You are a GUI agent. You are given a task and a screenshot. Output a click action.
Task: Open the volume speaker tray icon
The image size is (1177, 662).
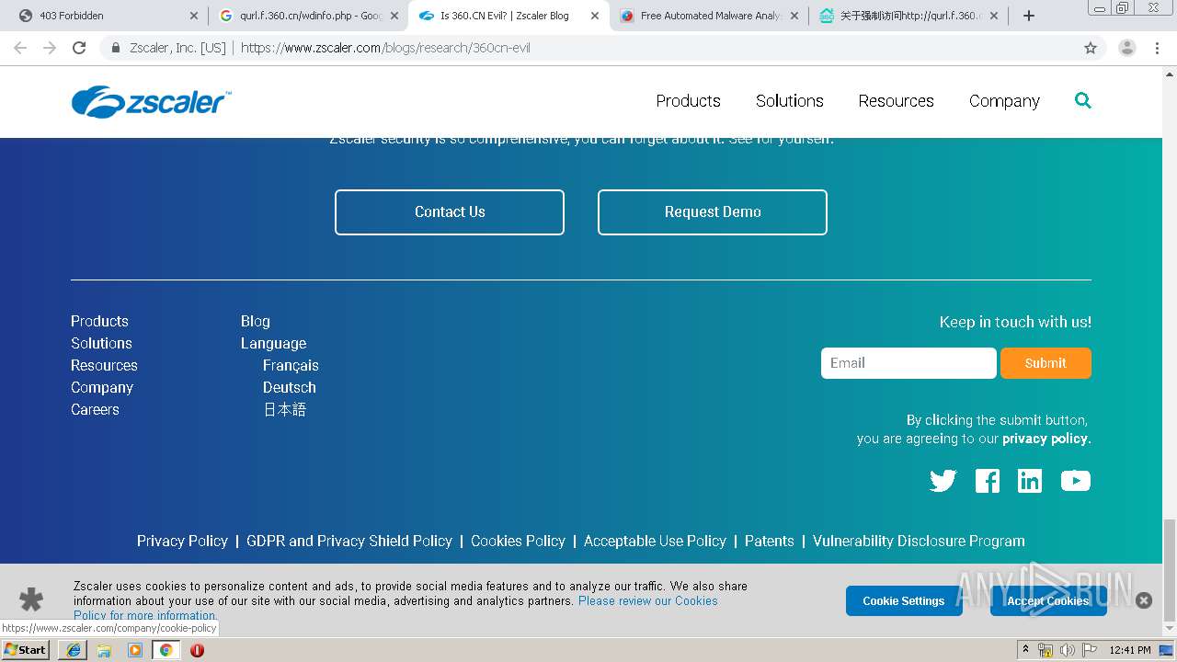[x=1067, y=650]
